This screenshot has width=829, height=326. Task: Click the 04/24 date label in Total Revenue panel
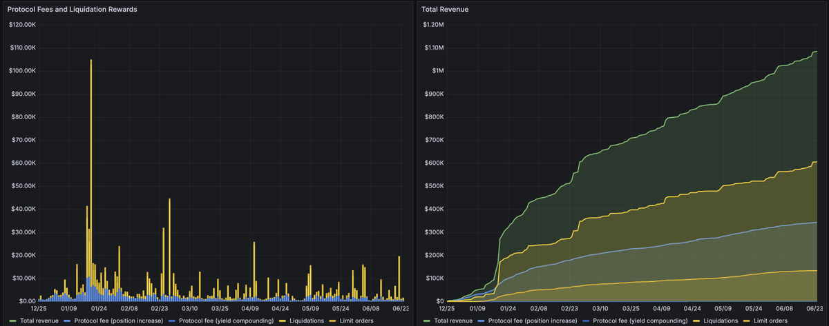[x=692, y=309]
